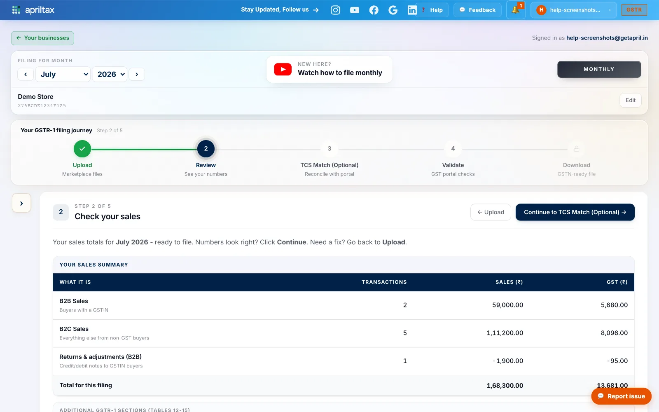Expand the collapsed side panel chevron
Screen dimensions: 659x412
coord(21,203)
